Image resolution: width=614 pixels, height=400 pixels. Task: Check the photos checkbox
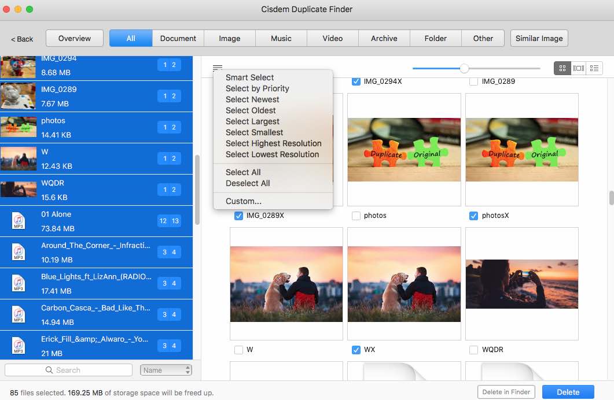356,216
